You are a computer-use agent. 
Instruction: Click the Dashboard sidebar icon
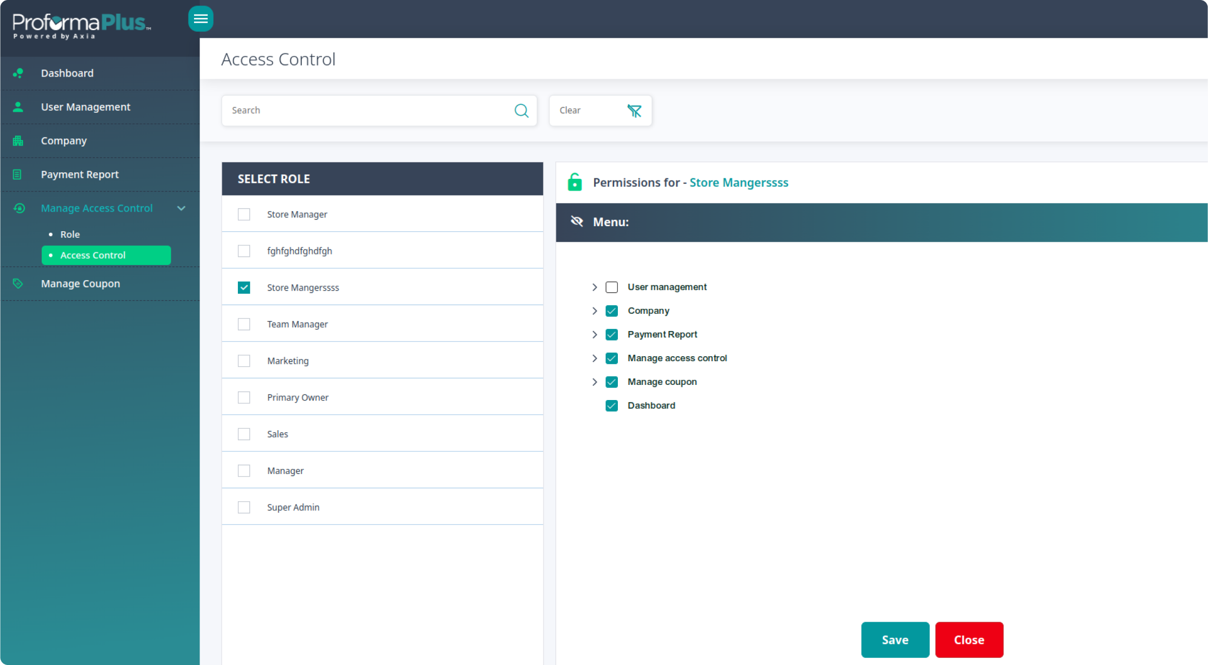(18, 73)
